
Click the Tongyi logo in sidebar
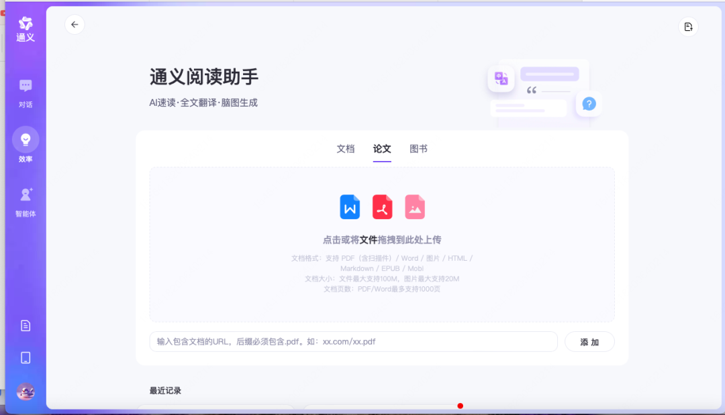(x=26, y=29)
